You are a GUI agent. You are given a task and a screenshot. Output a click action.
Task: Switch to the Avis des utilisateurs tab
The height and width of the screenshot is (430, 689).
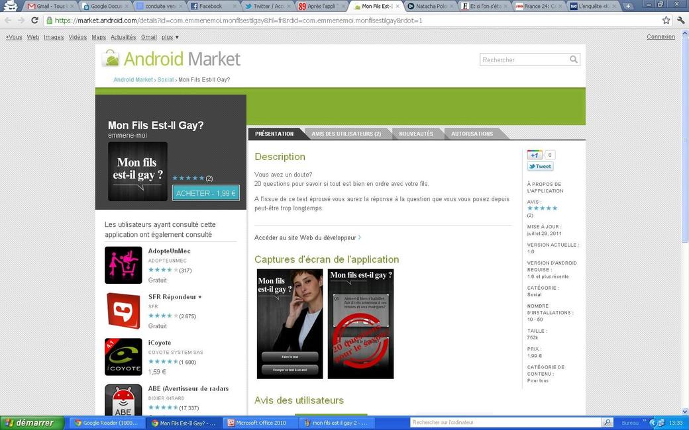coord(346,134)
